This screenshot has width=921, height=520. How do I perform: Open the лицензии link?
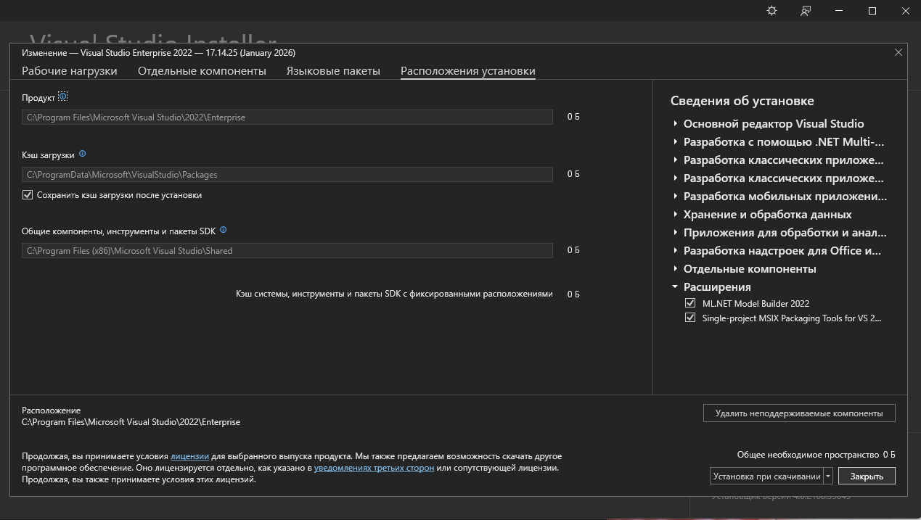point(189,456)
